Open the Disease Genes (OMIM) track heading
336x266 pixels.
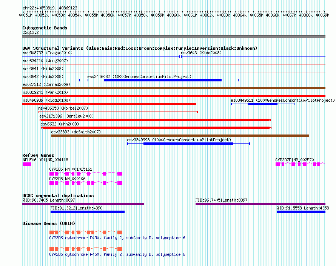tap(49, 223)
